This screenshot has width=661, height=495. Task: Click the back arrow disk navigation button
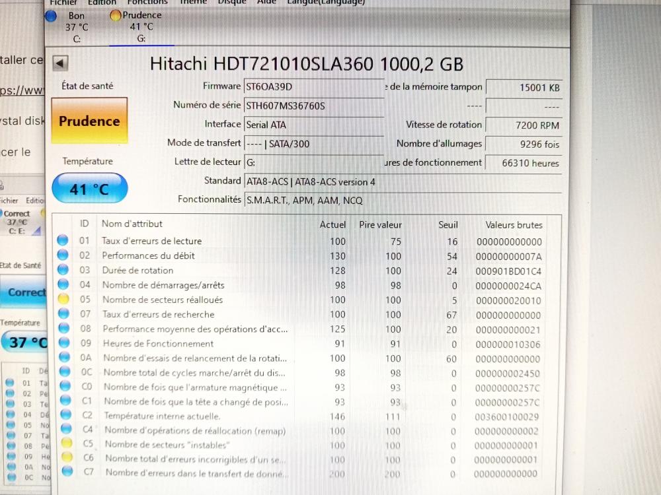[60, 63]
